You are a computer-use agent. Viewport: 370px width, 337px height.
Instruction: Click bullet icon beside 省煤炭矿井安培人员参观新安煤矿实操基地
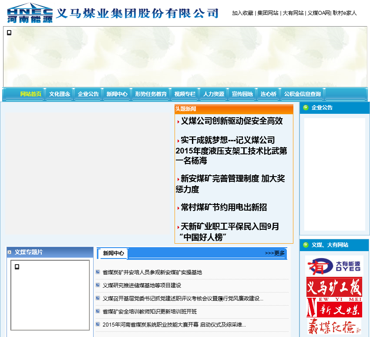pyautogui.click(x=98, y=272)
